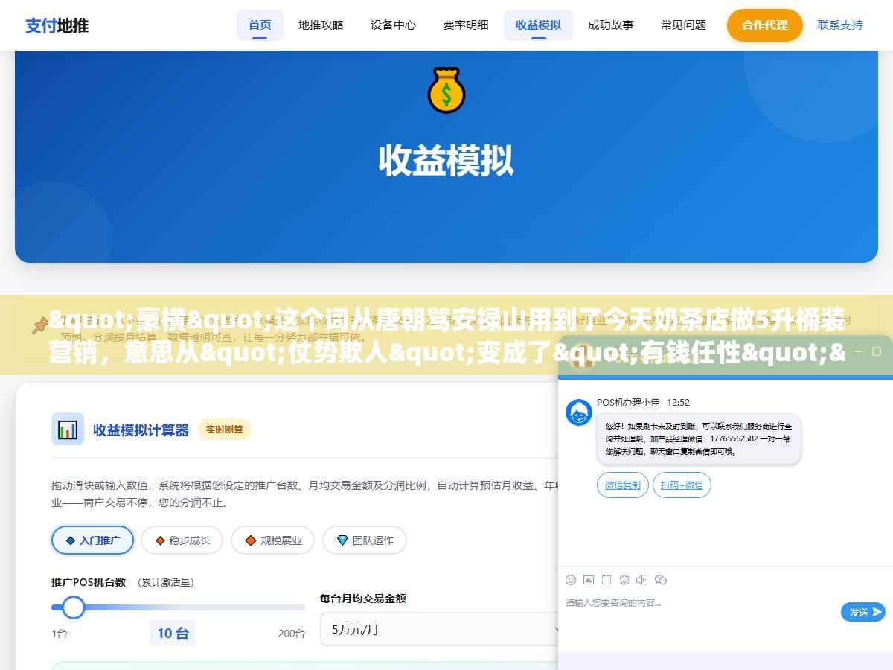Click the chat message with WeChat number 17765562582

click(x=699, y=438)
